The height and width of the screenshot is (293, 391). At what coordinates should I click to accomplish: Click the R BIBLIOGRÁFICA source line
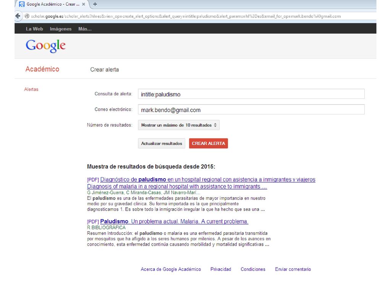(x=106, y=227)
